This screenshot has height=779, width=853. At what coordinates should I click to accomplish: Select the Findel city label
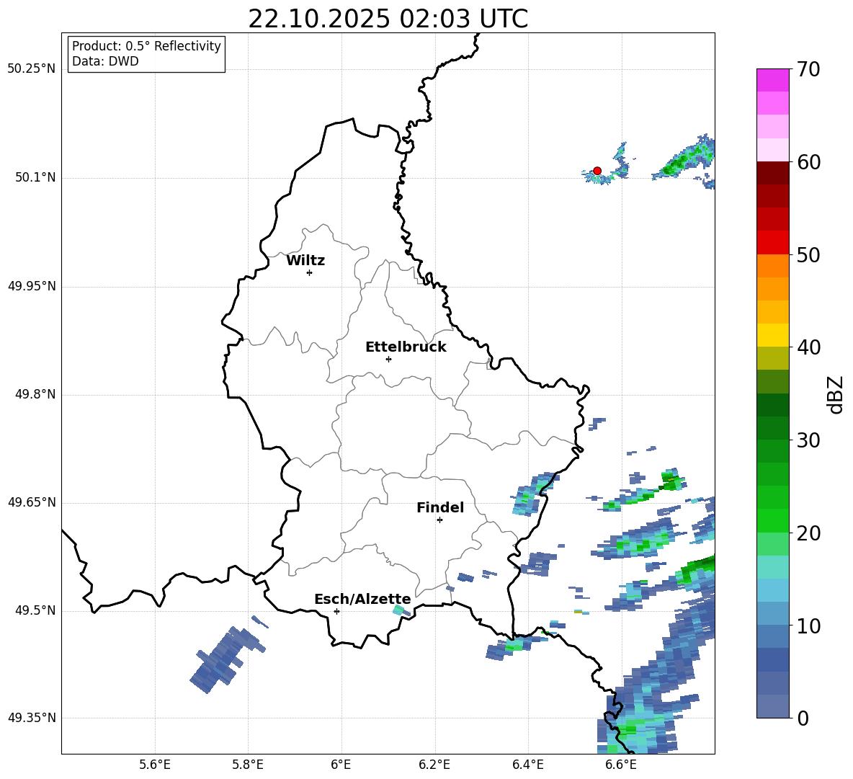coord(440,507)
